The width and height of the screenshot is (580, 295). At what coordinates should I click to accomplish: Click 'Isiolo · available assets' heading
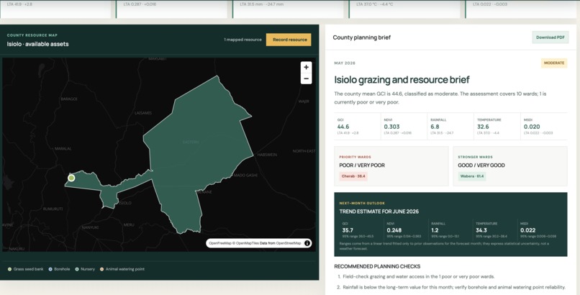click(x=37, y=44)
